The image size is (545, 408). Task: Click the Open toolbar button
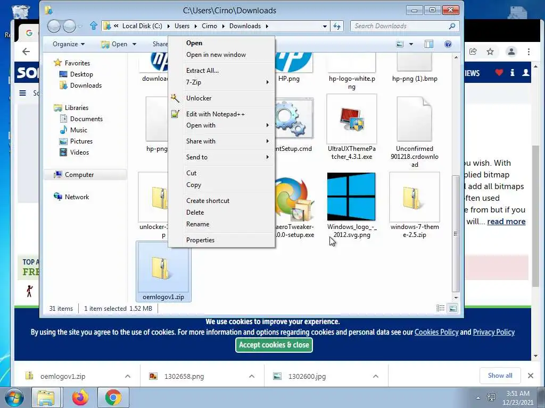(x=114, y=44)
